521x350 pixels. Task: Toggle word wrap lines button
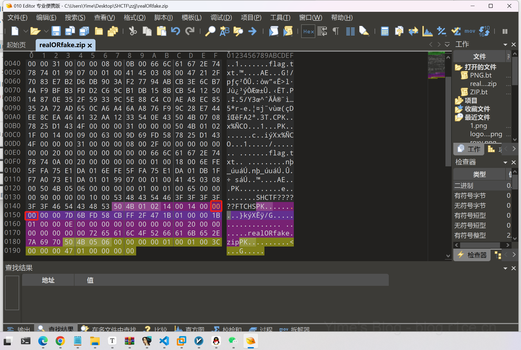[x=322, y=31]
